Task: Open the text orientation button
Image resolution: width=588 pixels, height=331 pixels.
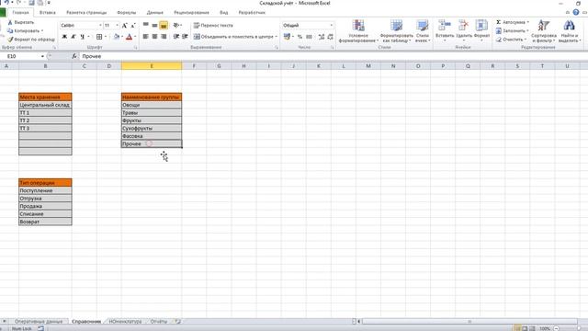Action: click(176, 25)
